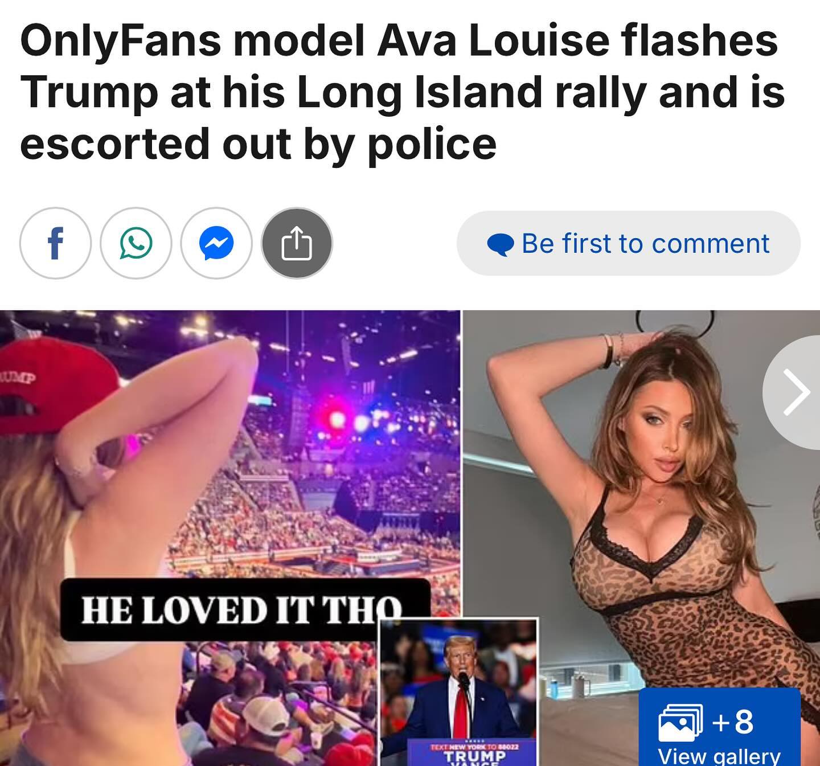Click the blue comment speech bubble icon
Screen dimensions: 820x766
point(501,244)
